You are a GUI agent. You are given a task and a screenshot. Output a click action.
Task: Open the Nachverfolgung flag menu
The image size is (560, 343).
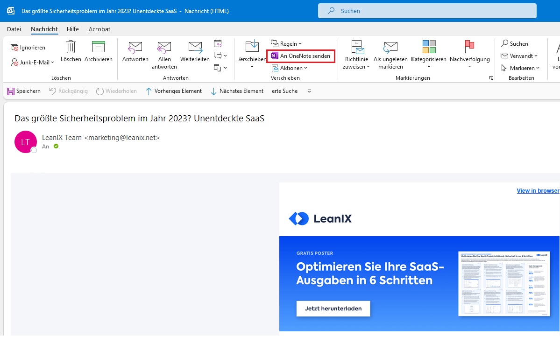click(470, 54)
